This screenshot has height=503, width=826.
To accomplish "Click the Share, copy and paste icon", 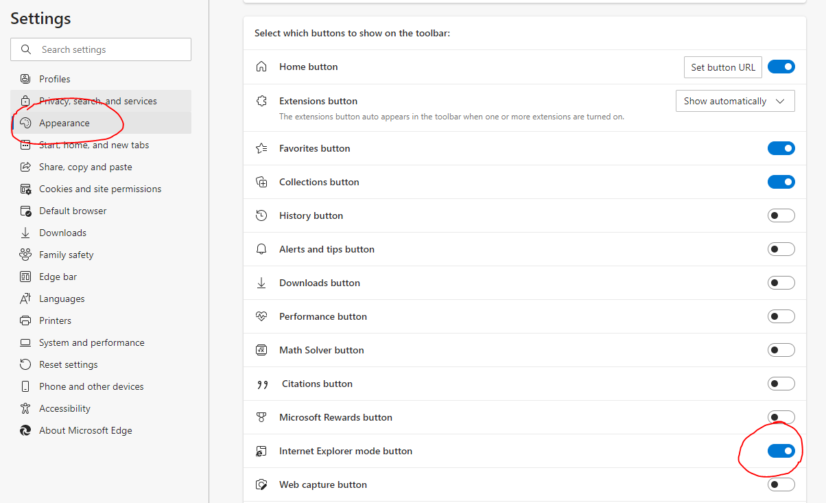I will 25,167.
